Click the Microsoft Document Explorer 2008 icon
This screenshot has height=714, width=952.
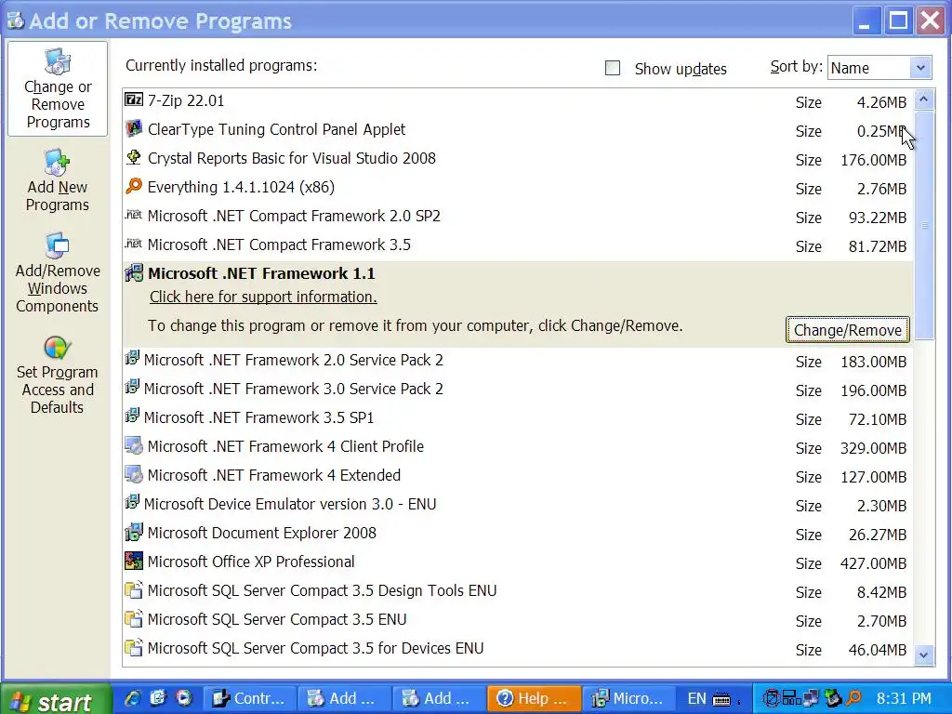click(134, 533)
